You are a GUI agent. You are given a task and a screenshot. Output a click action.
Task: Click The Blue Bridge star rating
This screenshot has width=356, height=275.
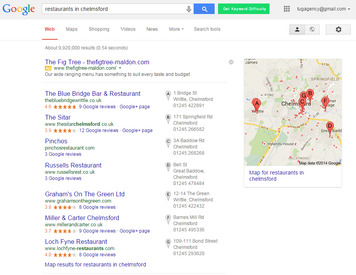click(x=65, y=107)
